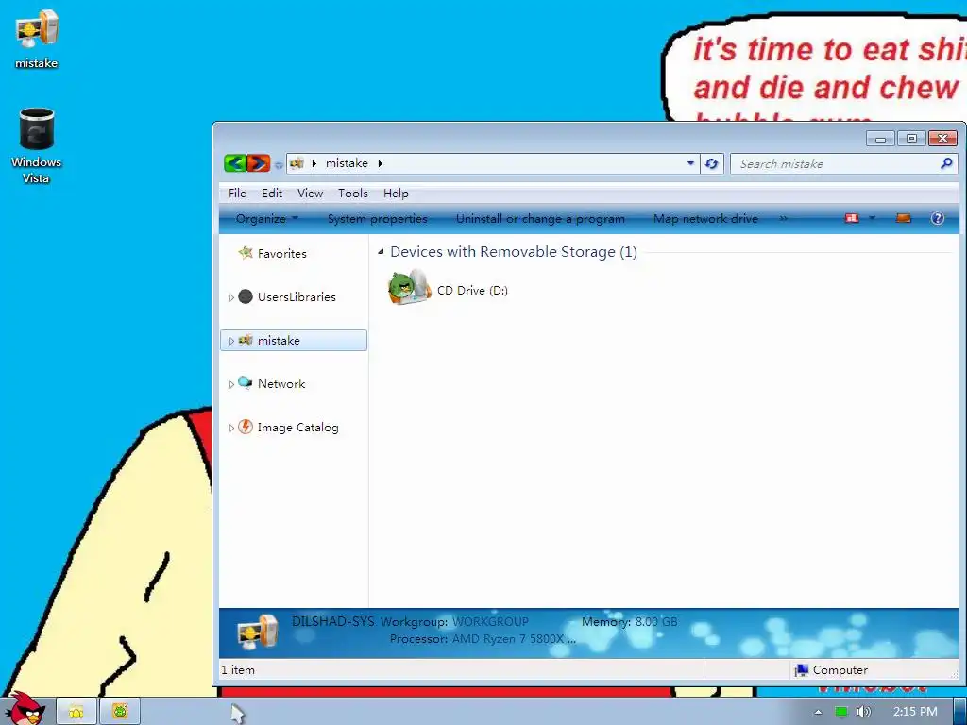Image resolution: width=967 pixels, height=725 pixels.
Task: Click the Favorites star icon
Action: [x=246, y=253]
